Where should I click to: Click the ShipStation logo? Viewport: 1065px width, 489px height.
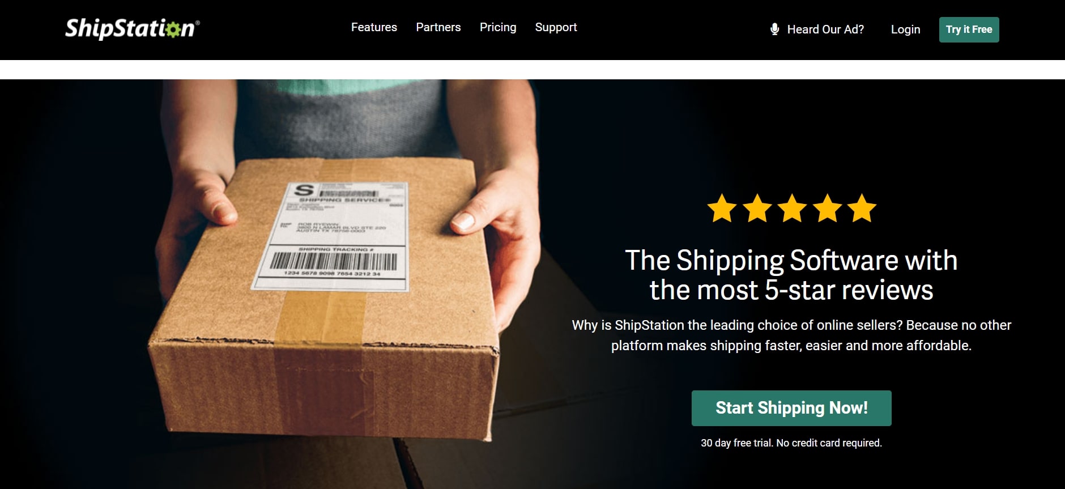click(133, 28)
